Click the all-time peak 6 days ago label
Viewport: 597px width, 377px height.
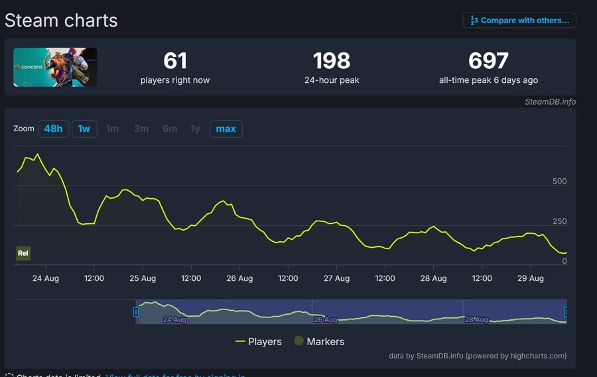click(x=488, y=80)
